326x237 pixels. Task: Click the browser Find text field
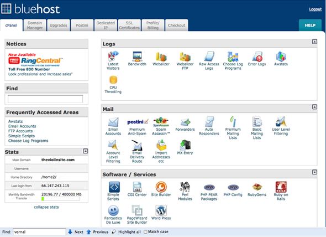pos(39,232)
